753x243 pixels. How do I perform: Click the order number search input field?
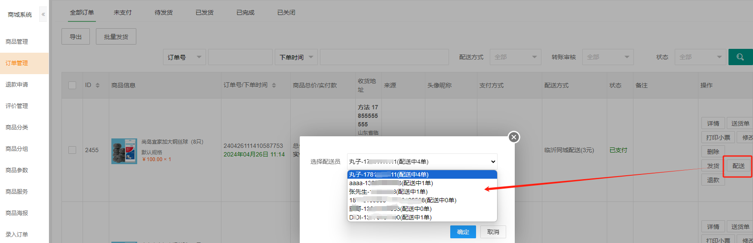click(240, 57)
